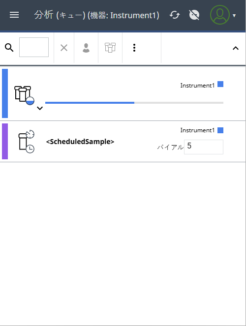246x326 pixels.
Task: Toggle the crossed-out eye visibility icon
Action: click(x=194, y=15)
